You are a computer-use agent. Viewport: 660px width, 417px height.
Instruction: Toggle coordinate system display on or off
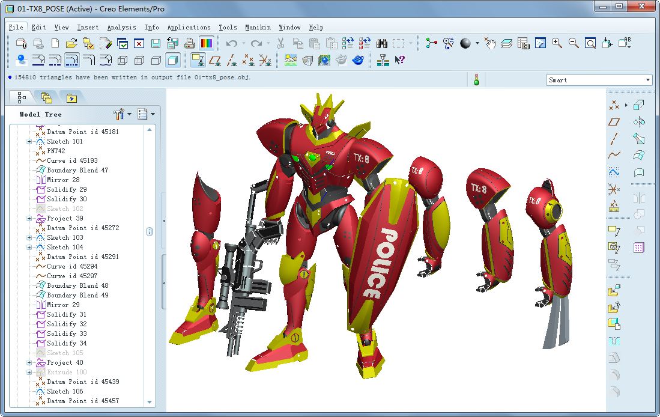[265, 60]
